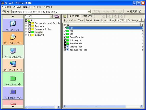Select the green マイセレクト① folder icon
The image size is (146, 110).
[13, 78]
